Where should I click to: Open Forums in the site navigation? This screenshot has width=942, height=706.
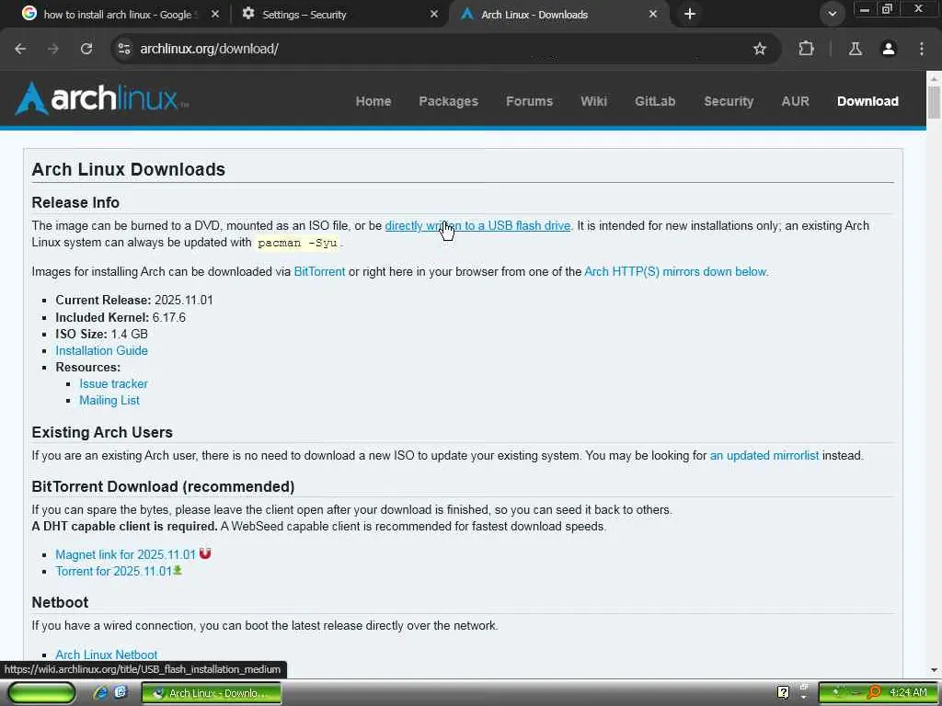529,101
